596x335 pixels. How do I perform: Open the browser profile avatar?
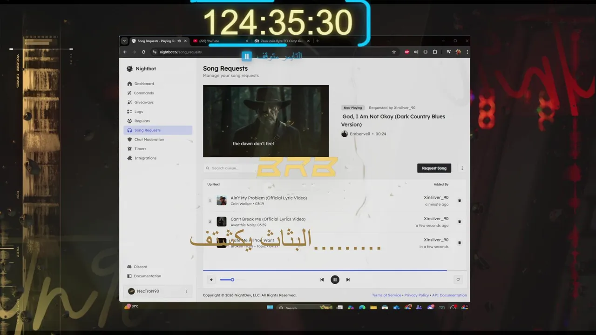pos(458,52)
